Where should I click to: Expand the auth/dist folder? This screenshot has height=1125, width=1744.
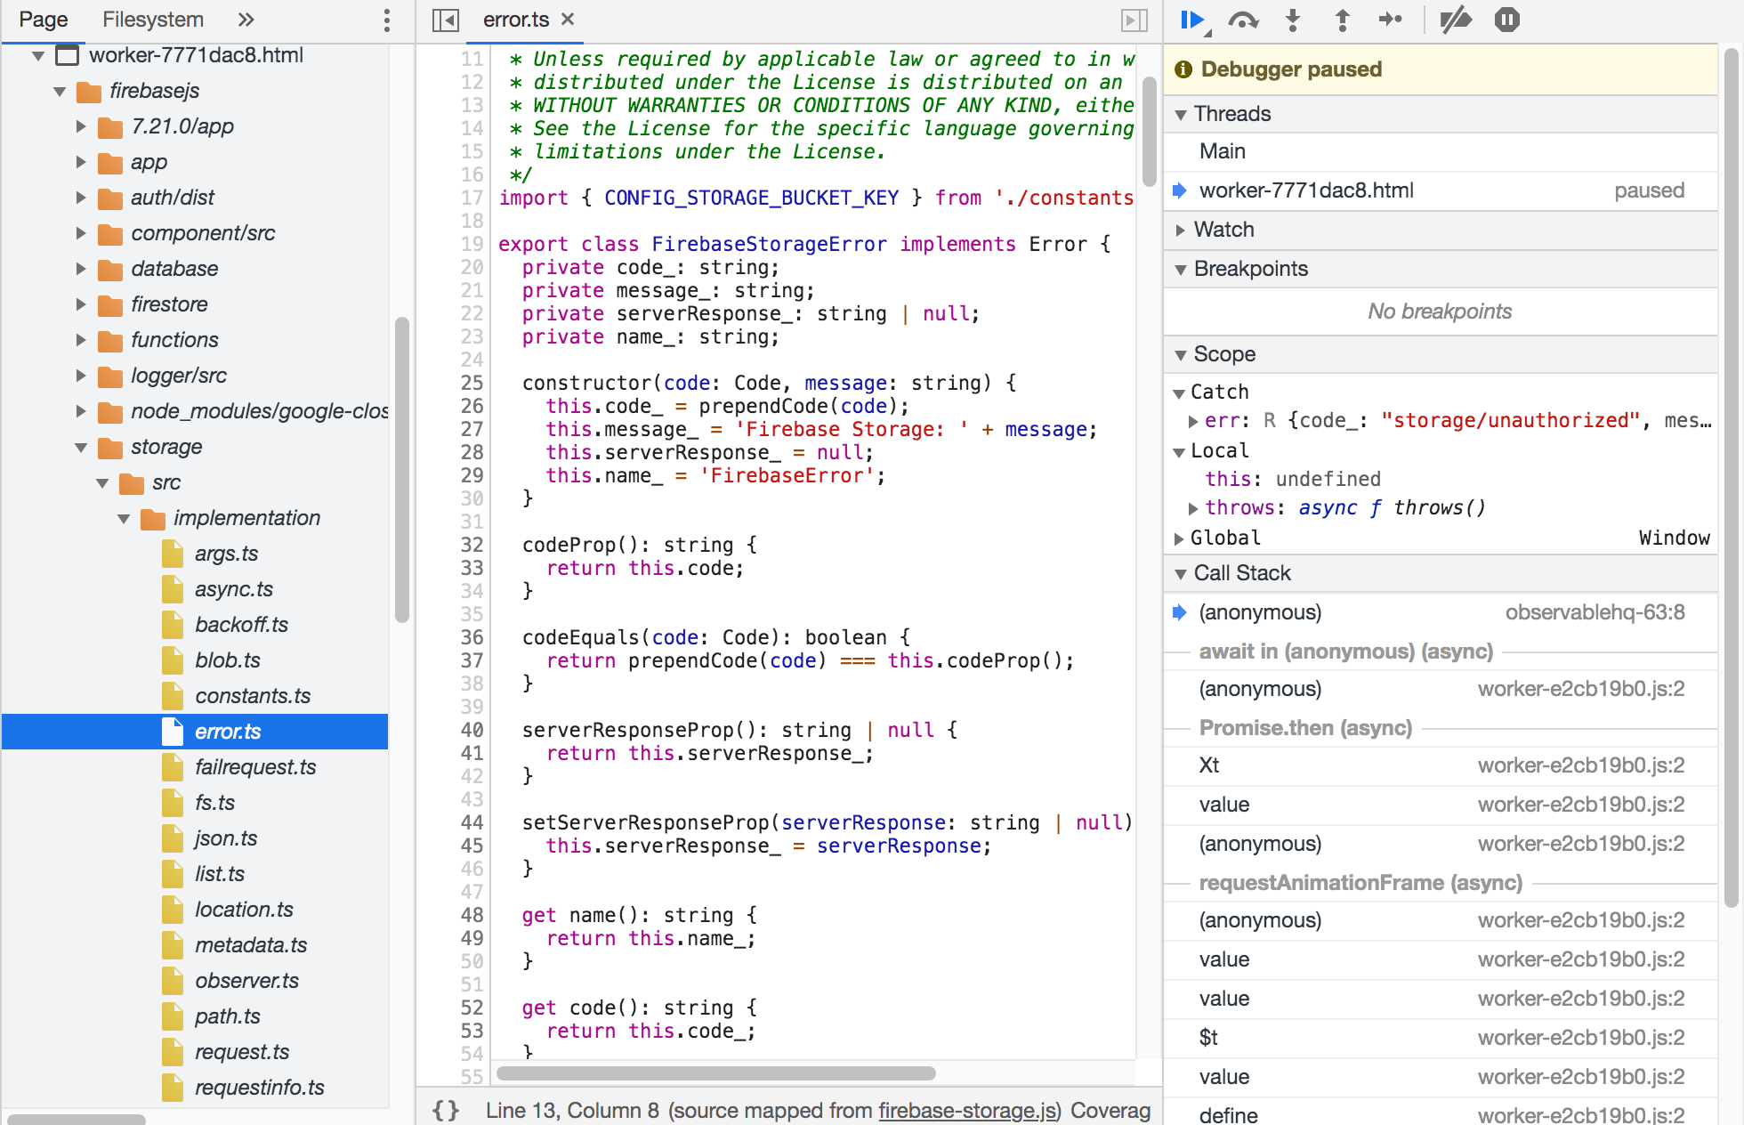[x=81, y=198]
